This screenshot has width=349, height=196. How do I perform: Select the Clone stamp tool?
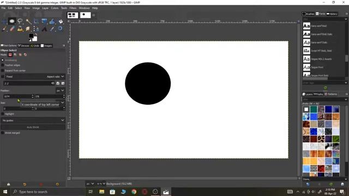20,29
